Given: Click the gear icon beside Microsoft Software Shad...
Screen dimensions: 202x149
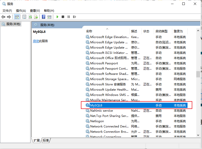Looking at the screenshot, I should pyautogui.click(x=88, y=74).
